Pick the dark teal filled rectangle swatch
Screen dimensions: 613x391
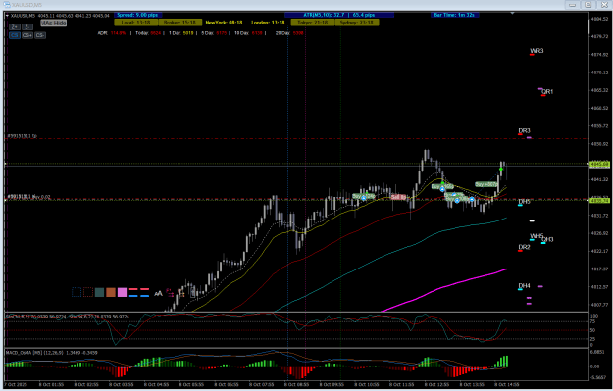(99, 292)
